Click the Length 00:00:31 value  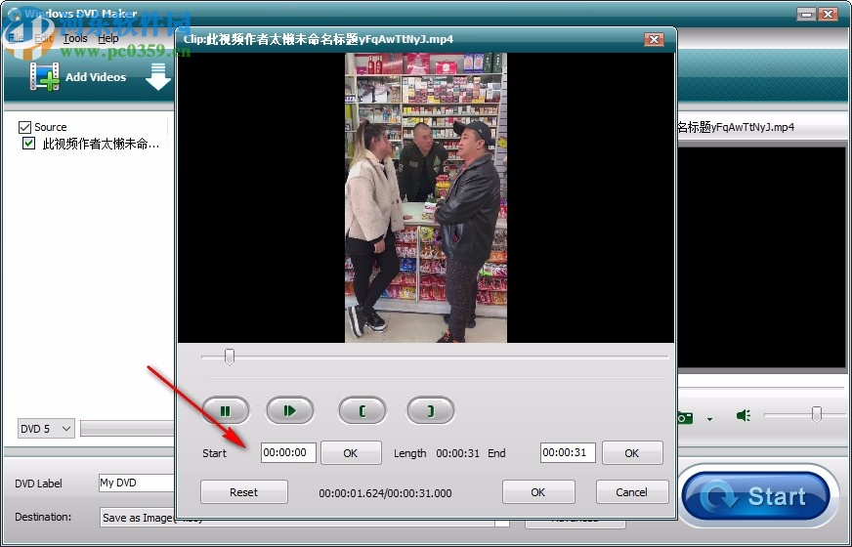(458, 453)
